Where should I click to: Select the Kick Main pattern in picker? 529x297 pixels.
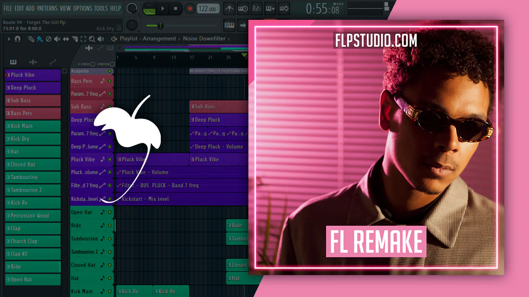pos(33,126)
